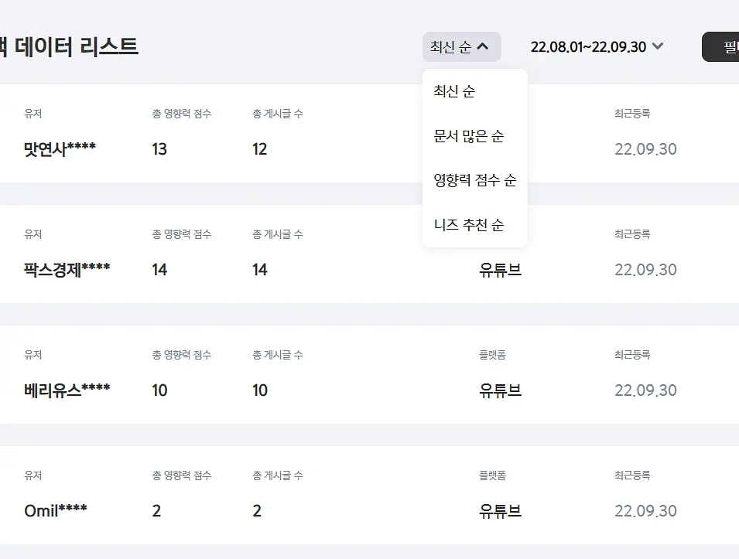
Task: Click the dark filter button at top right
Action: (720, 46)
